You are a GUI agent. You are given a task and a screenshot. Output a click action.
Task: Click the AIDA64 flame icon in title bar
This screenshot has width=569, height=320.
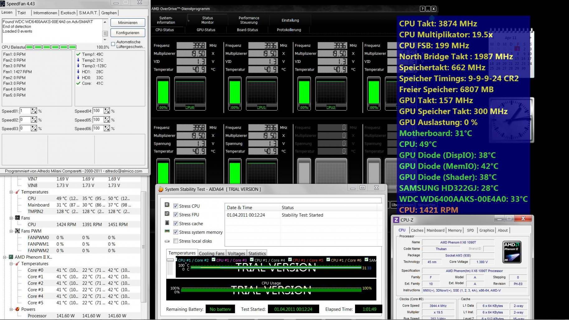pos(161,189)
